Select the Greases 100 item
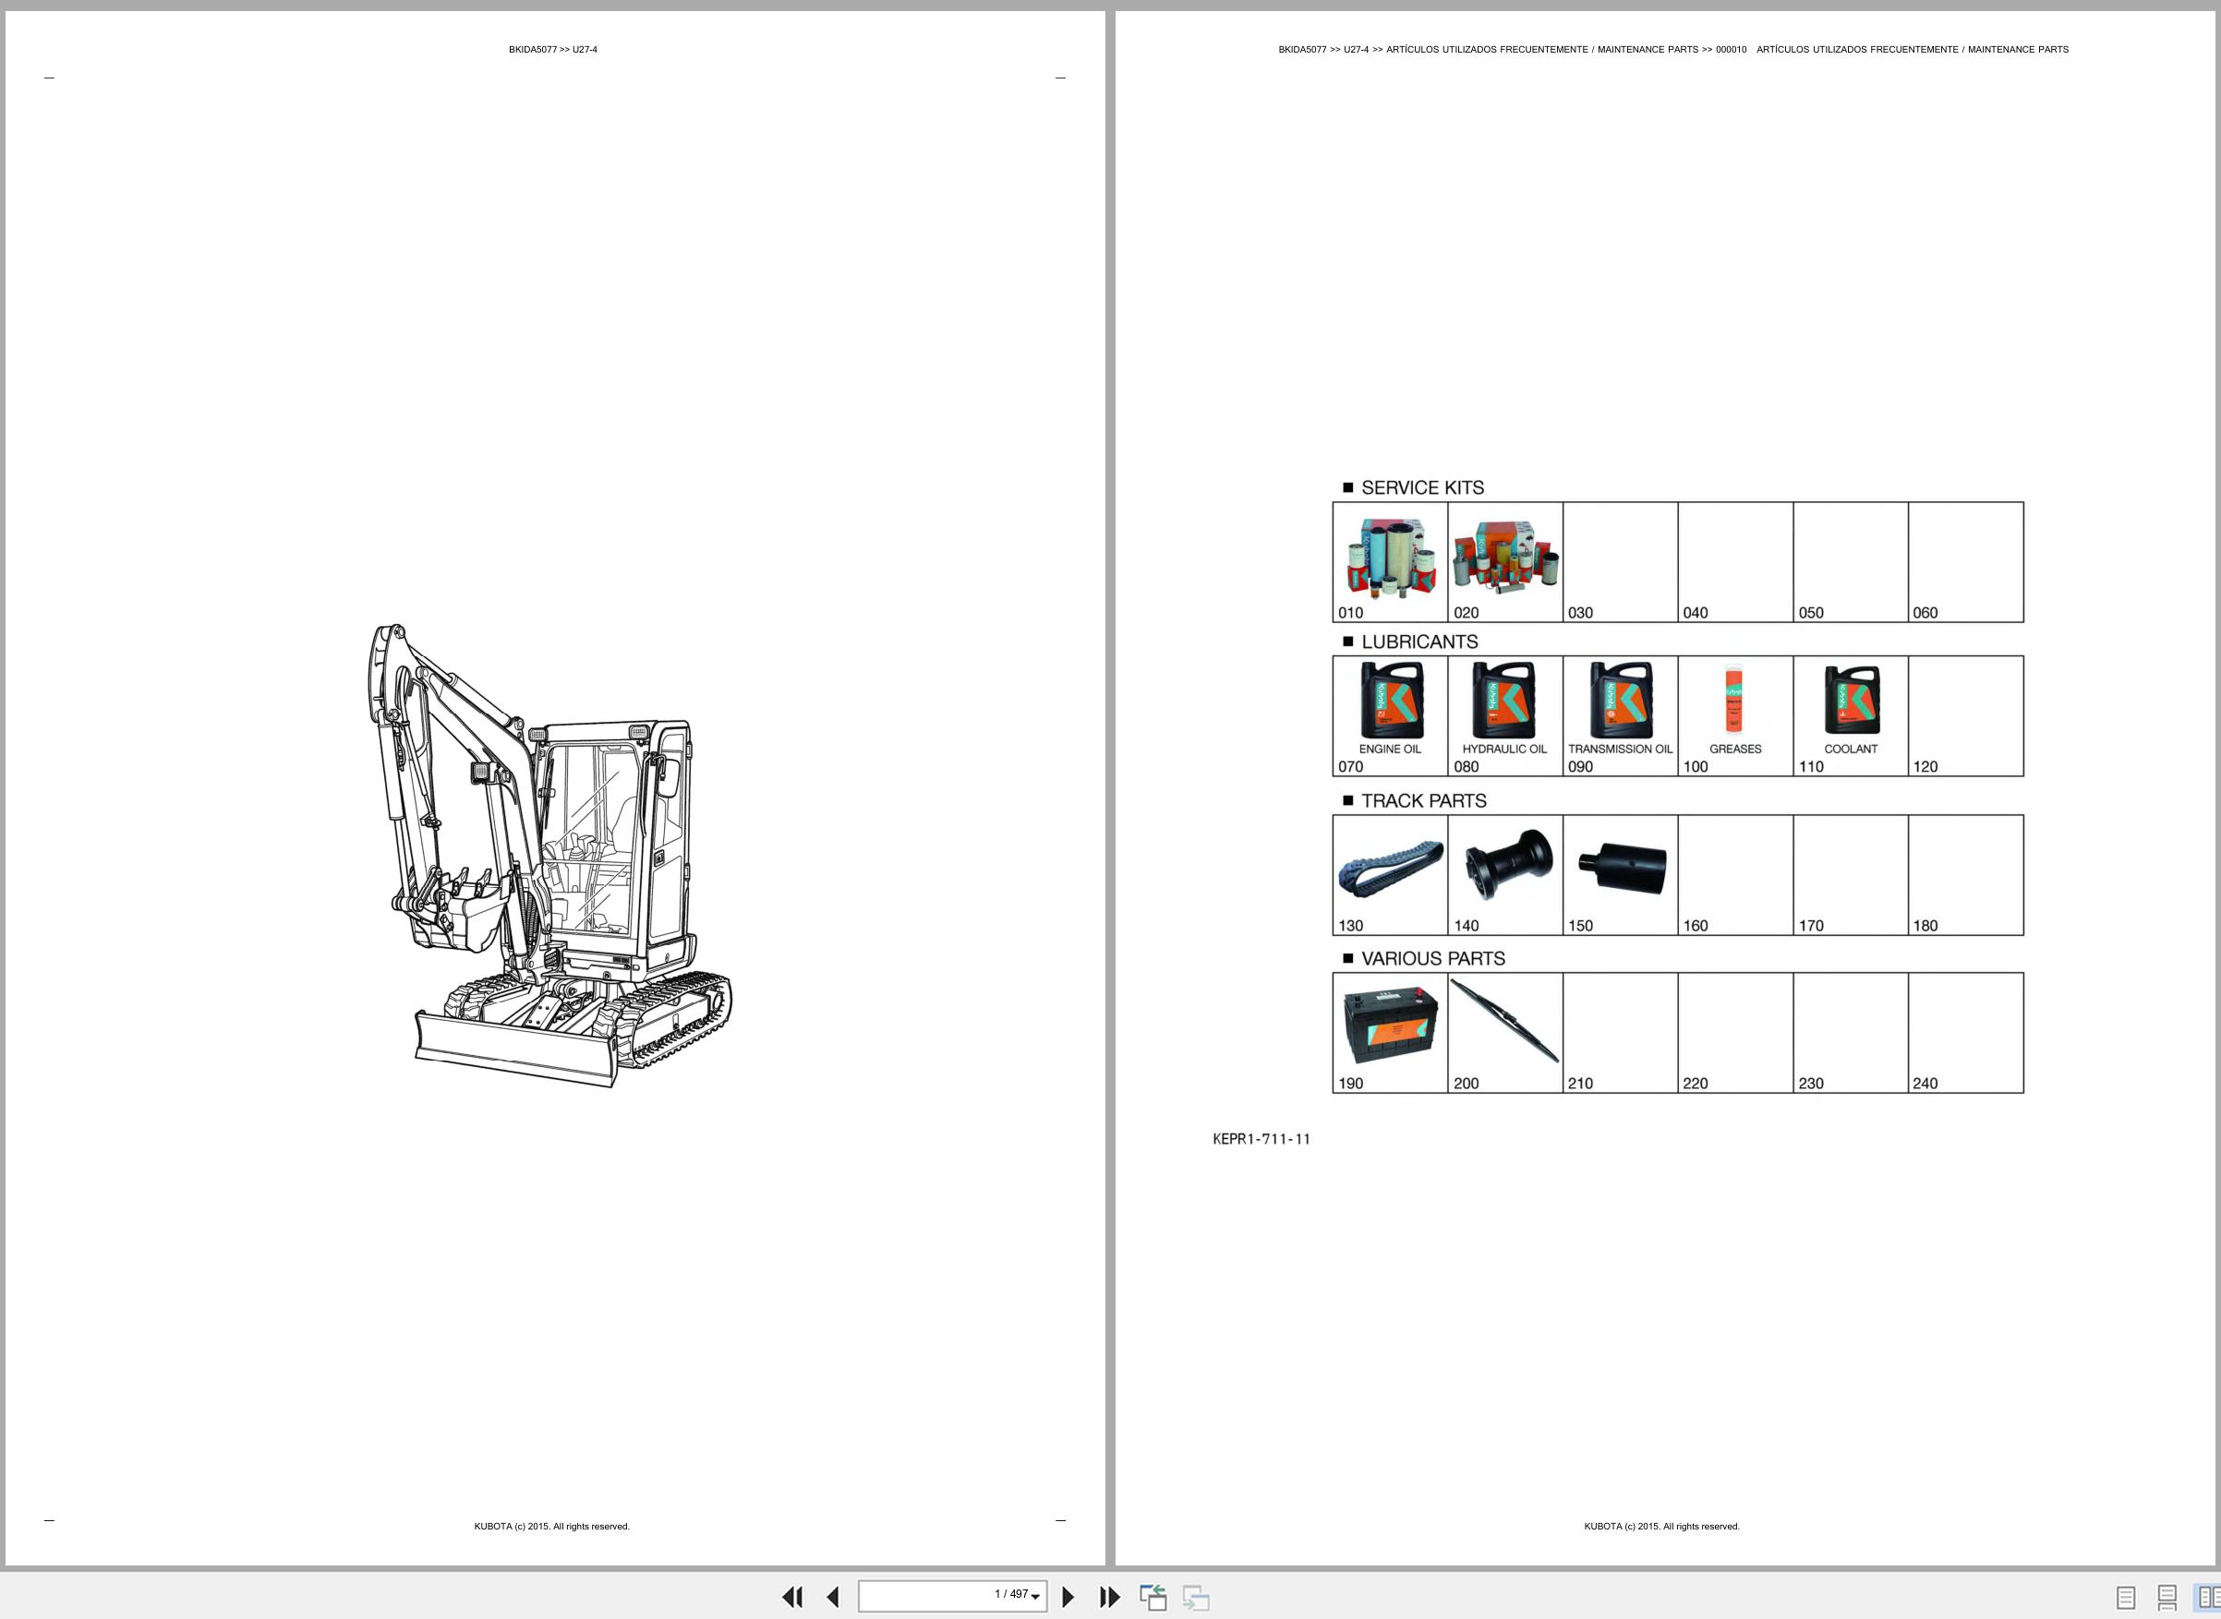 pyautogui.click(x=1735, y=716)
